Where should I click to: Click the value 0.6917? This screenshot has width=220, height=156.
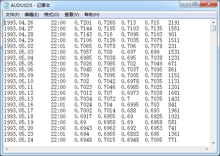[83, 116]
